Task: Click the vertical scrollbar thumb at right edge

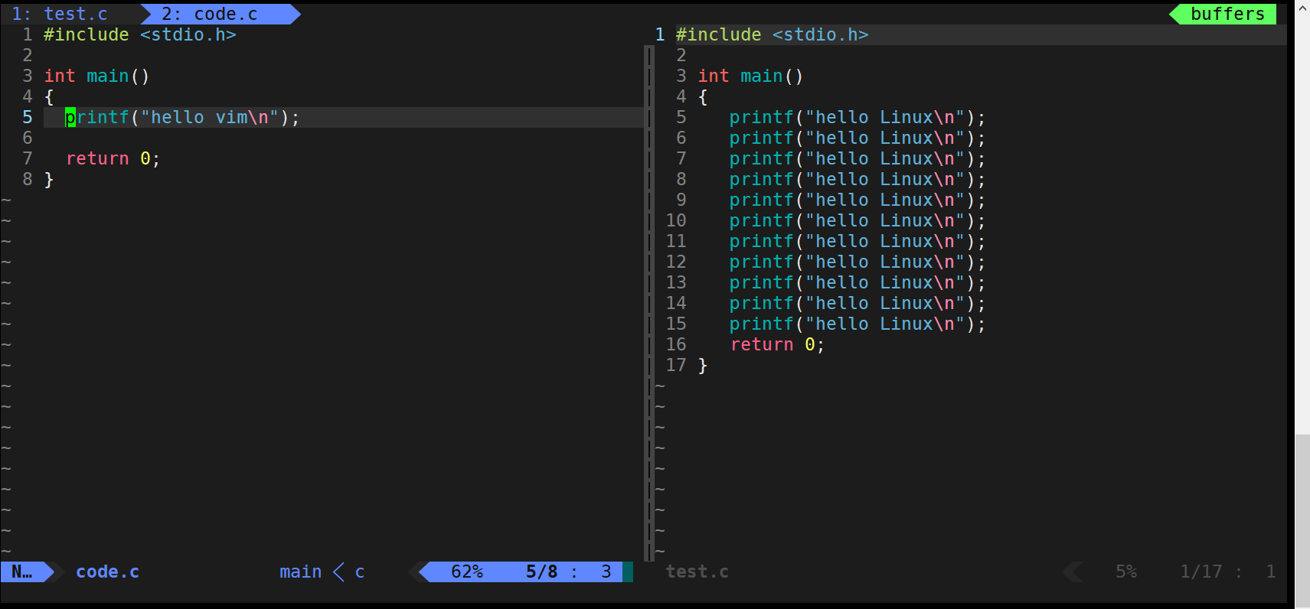Action: (1302, 520)
